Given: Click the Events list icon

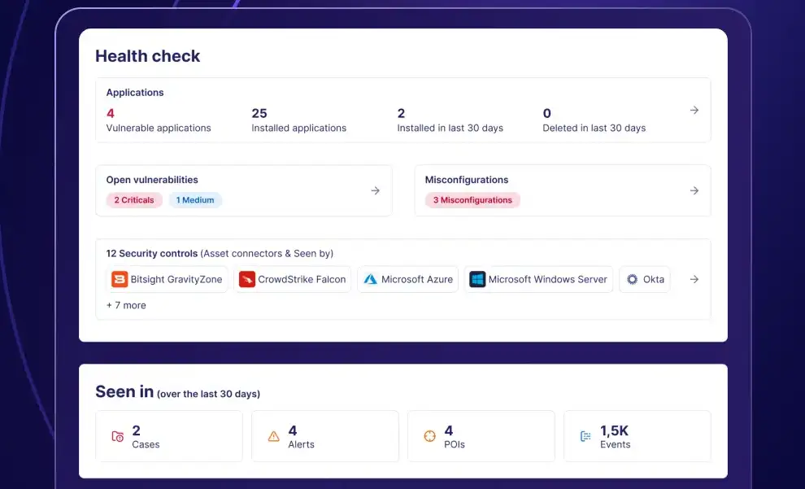Looking at the screenshot, I should click(585, 437).
